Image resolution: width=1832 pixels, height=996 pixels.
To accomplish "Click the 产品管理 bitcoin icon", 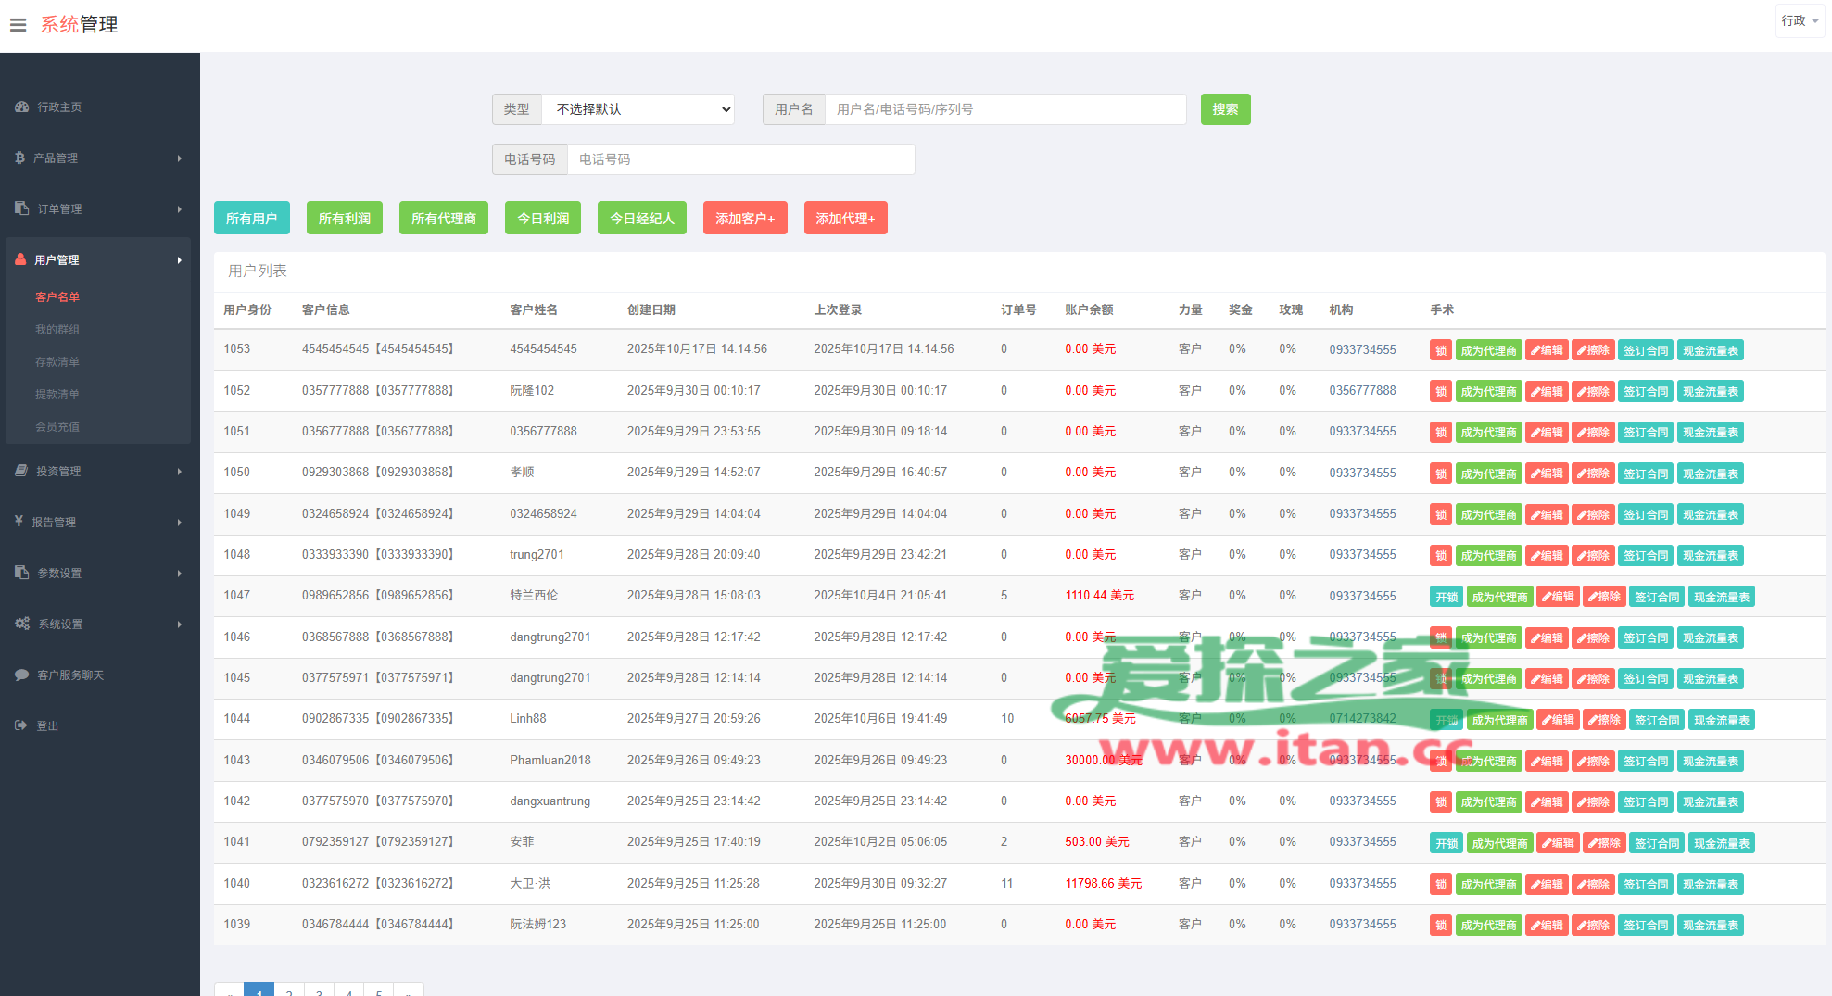I will tap(19, 158).
